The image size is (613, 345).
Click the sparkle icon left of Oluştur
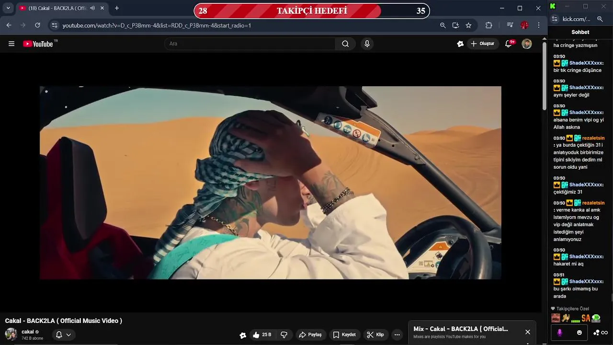tap(460, 44)
